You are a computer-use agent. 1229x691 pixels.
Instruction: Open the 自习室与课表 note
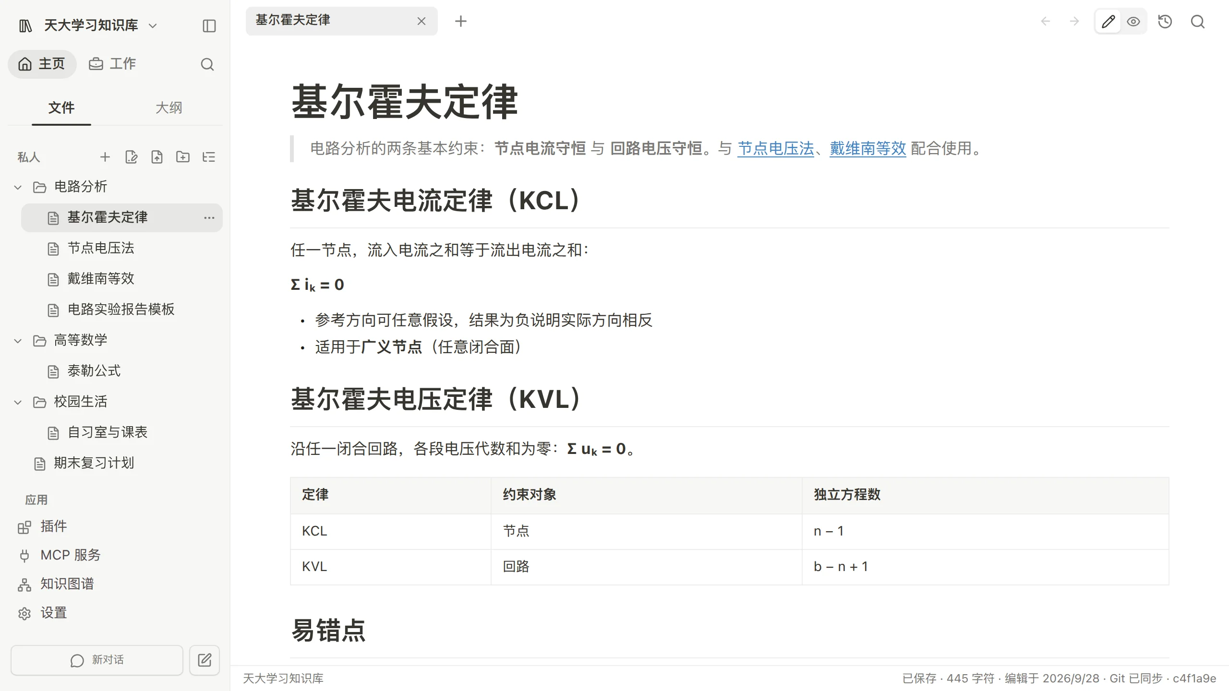click(122, 432)
